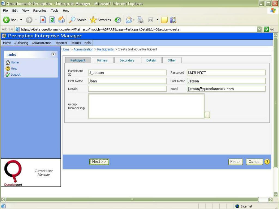This screenshot has width=279, height=209.
Task: Click the horizontal scrollbar thumb
Action: [132, 199]
